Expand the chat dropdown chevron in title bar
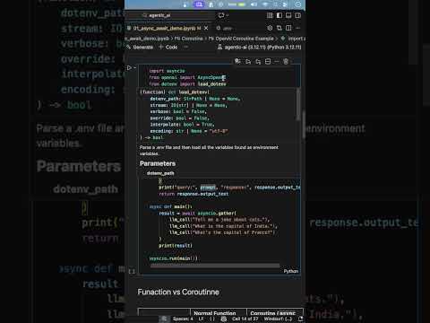The image size is (430, 323). coord(228,15)
